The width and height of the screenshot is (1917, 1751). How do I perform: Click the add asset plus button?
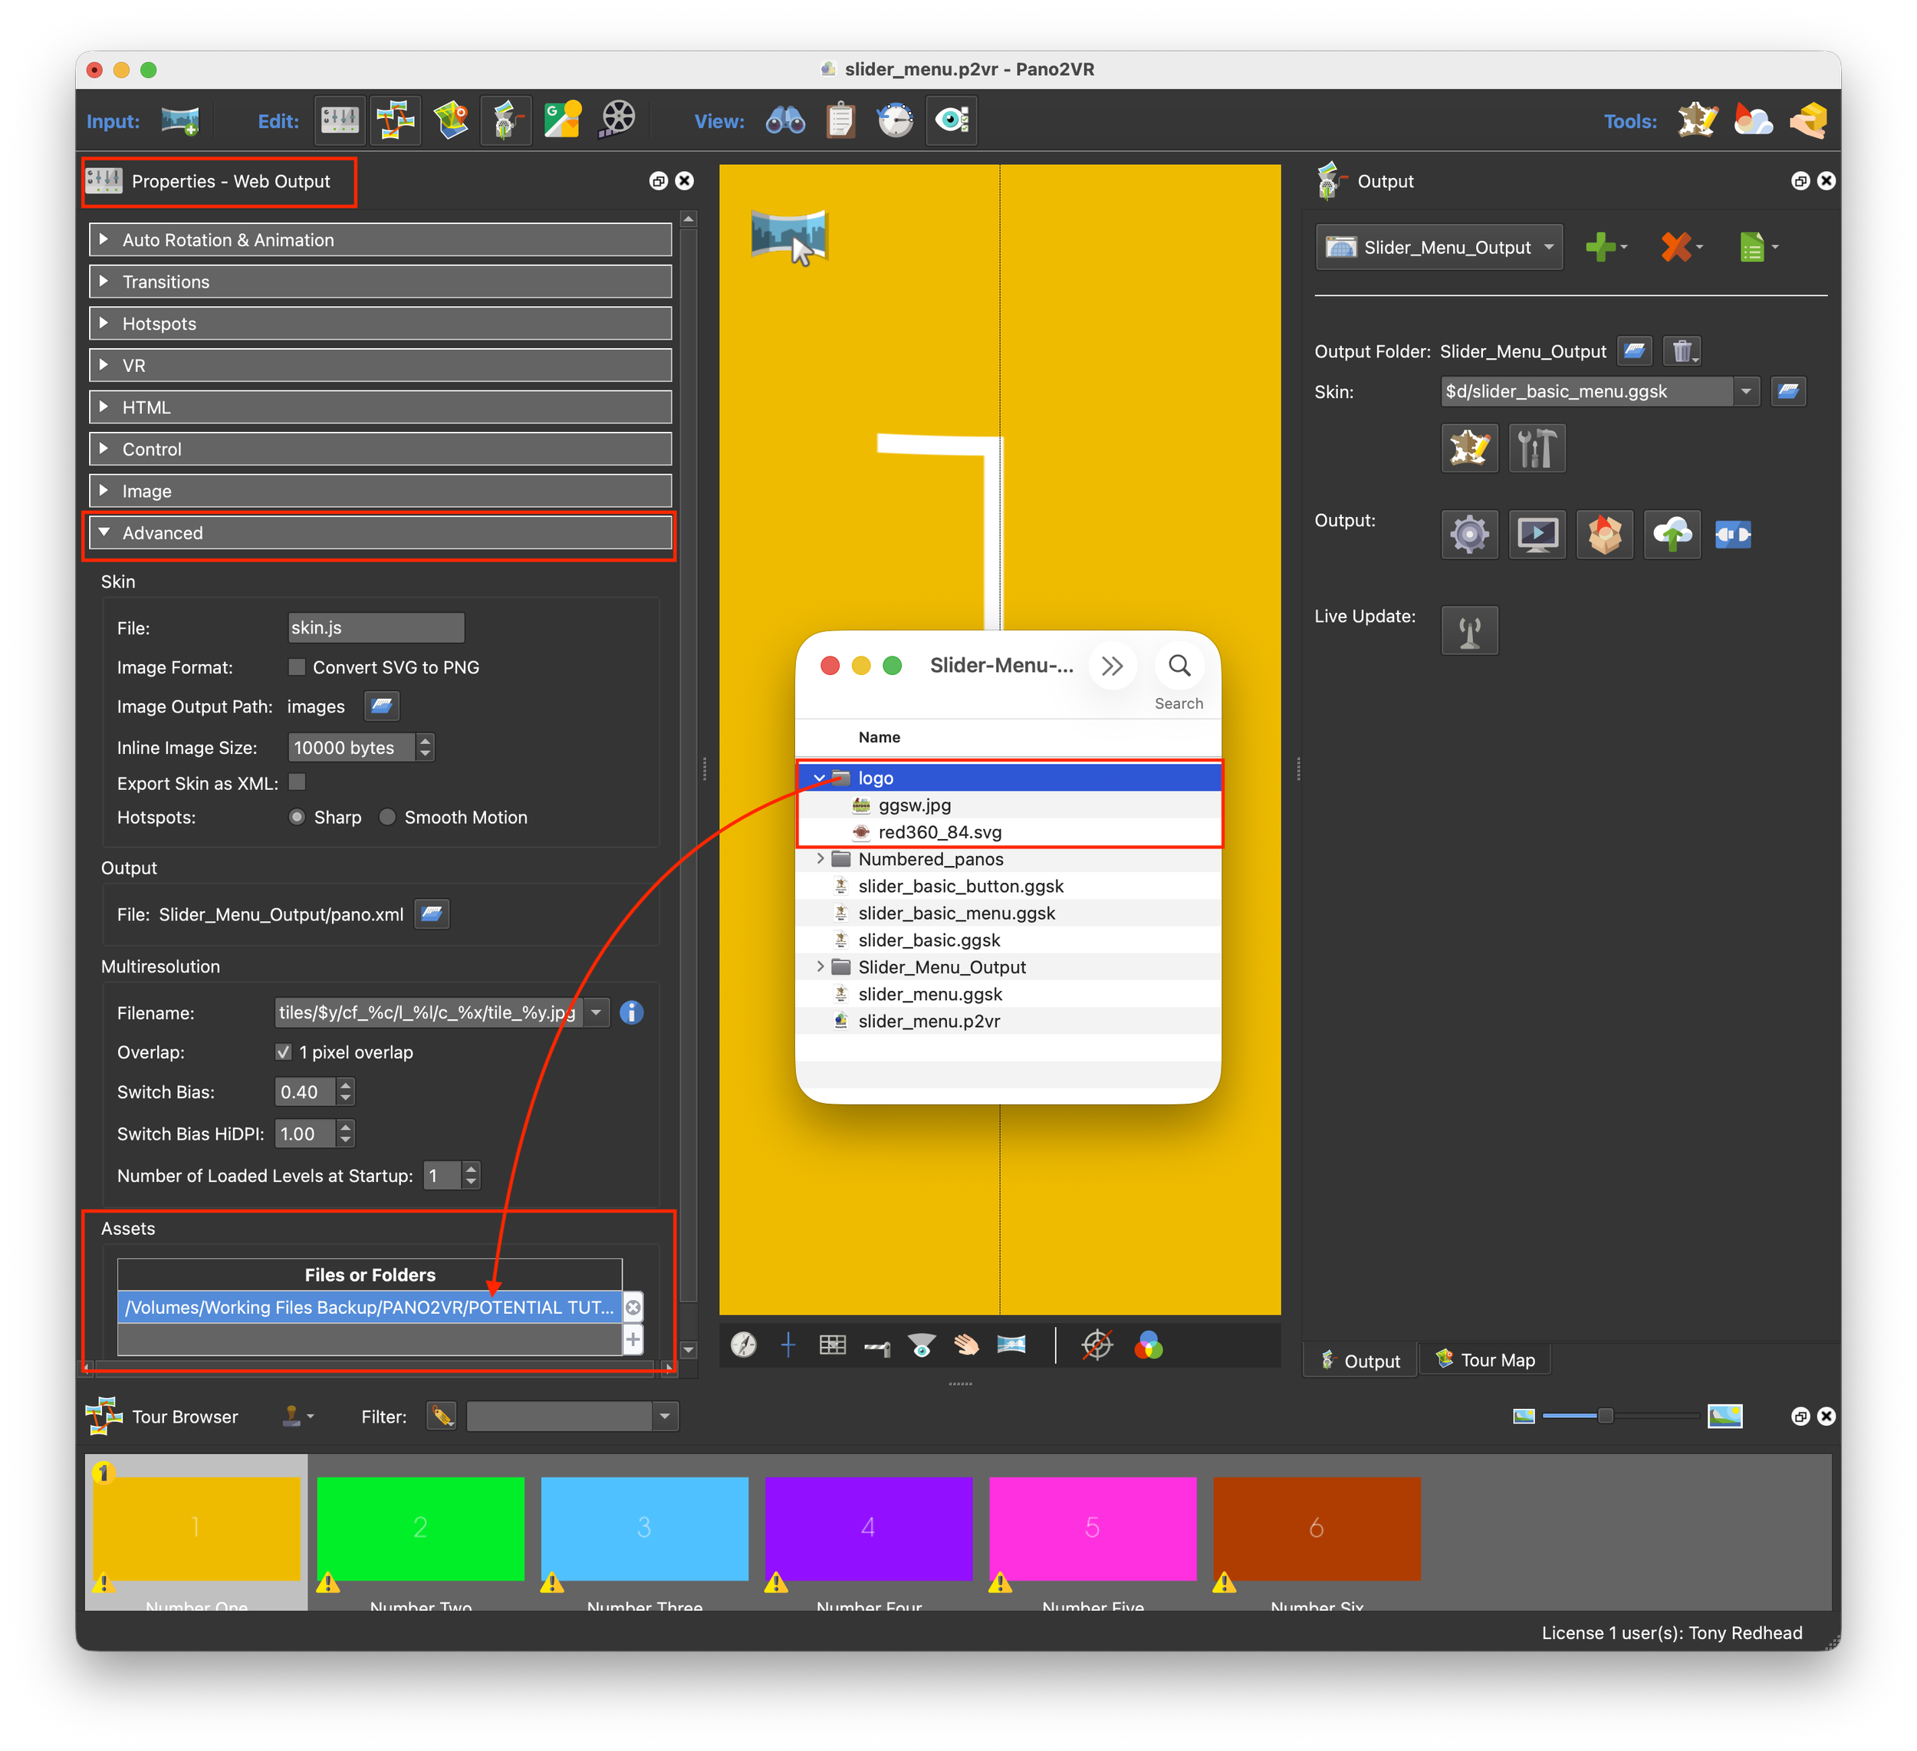633,1339
